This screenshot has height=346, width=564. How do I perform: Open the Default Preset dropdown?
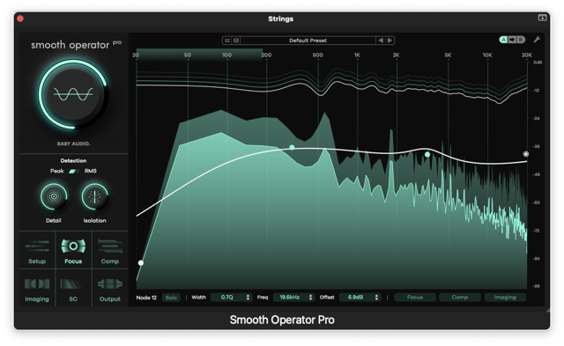308,40
